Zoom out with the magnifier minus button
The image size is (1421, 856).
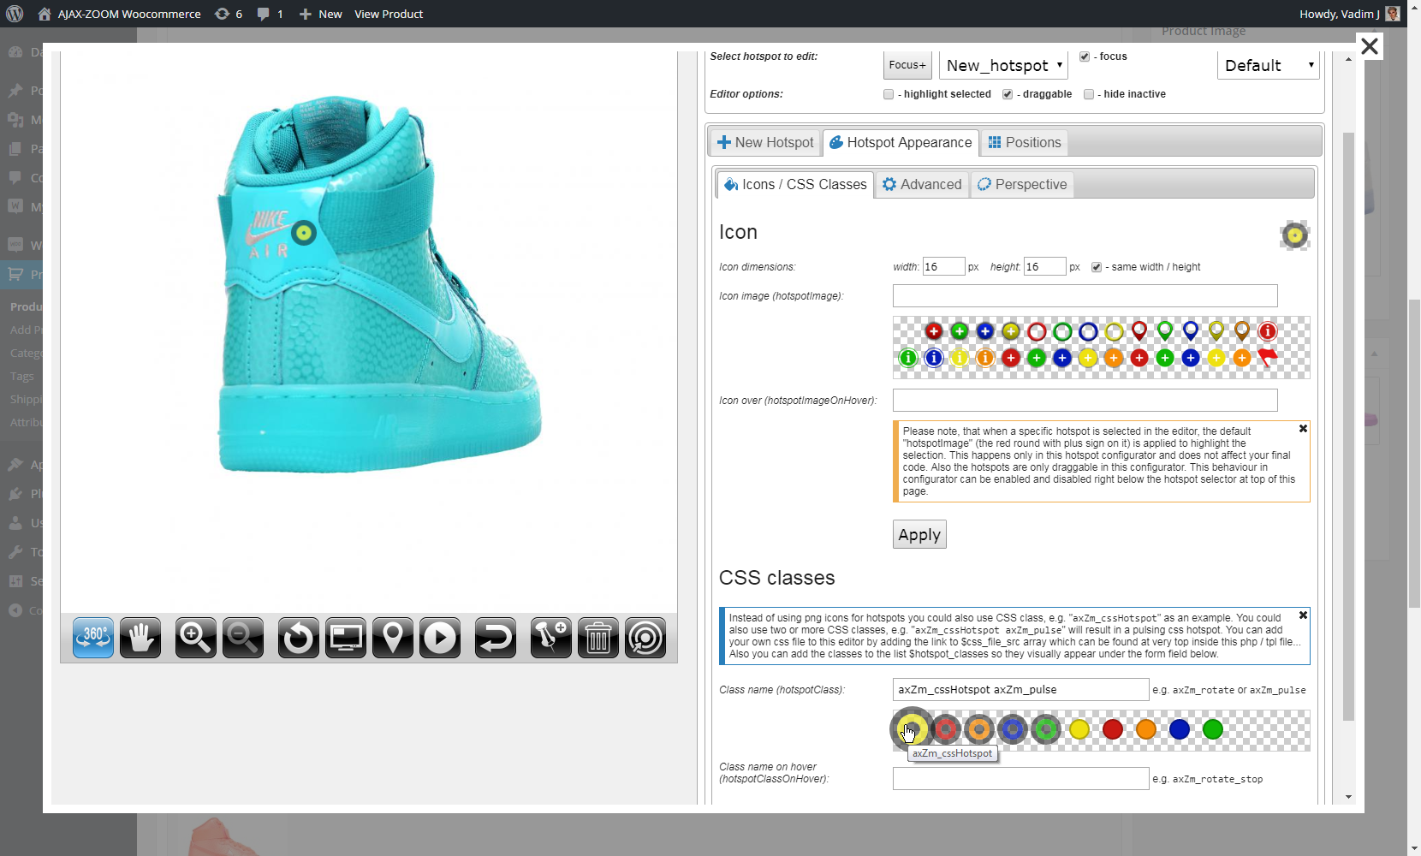click(x=243, y=638)
